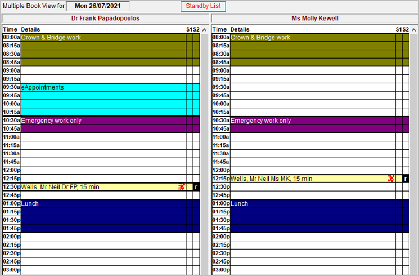419x276 pixels.
Task: Select Wells, Mr Neil Ms MK appointment
Action: click(313, 179)
